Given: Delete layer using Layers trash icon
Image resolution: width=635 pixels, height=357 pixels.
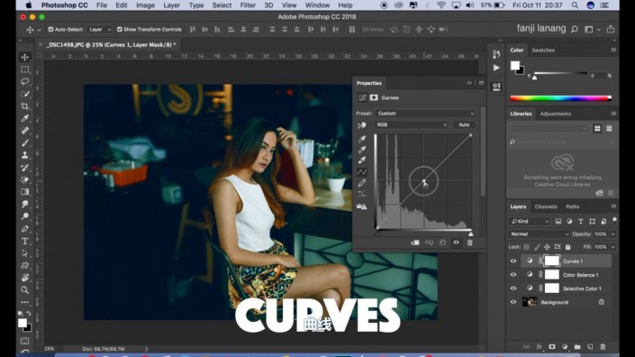Looking at the screenshot, I should point(603,347).
